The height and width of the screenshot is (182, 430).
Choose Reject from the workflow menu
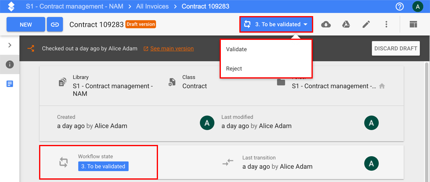pyautogui.click(x=234, y=68)
